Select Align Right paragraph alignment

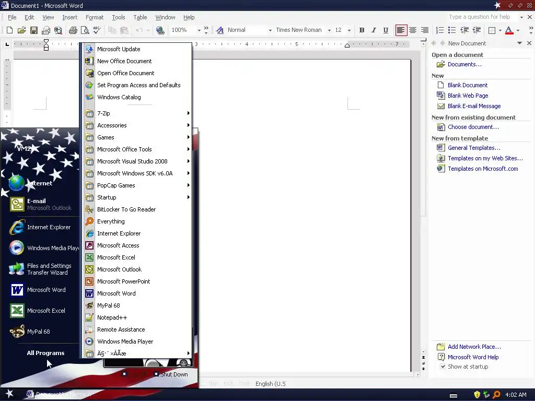click(424, 30)
